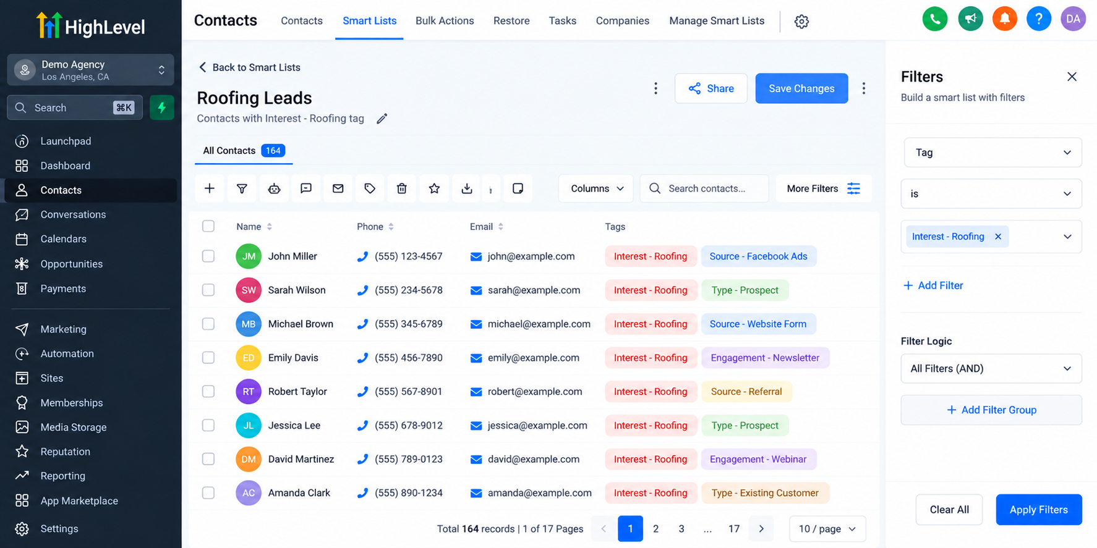The image size is (1097, 548).
Task: Click the green lightning quick actions button
Action: click(162, 107)
